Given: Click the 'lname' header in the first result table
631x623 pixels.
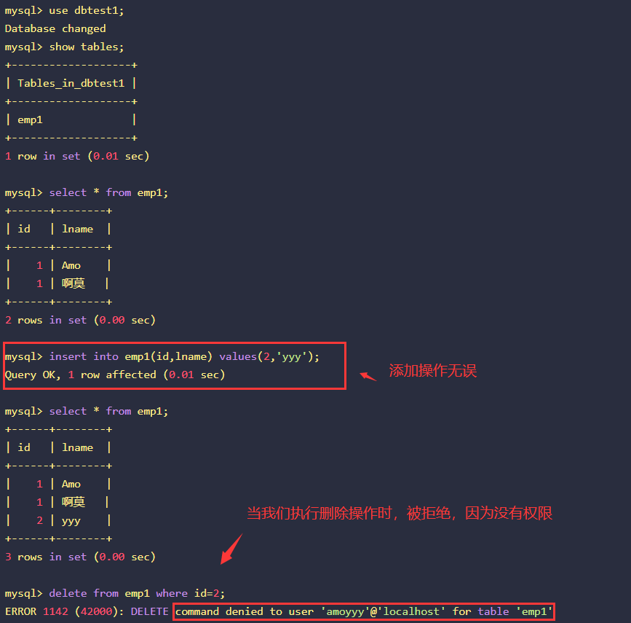Looking at the screenshot, I should (77, 229).
